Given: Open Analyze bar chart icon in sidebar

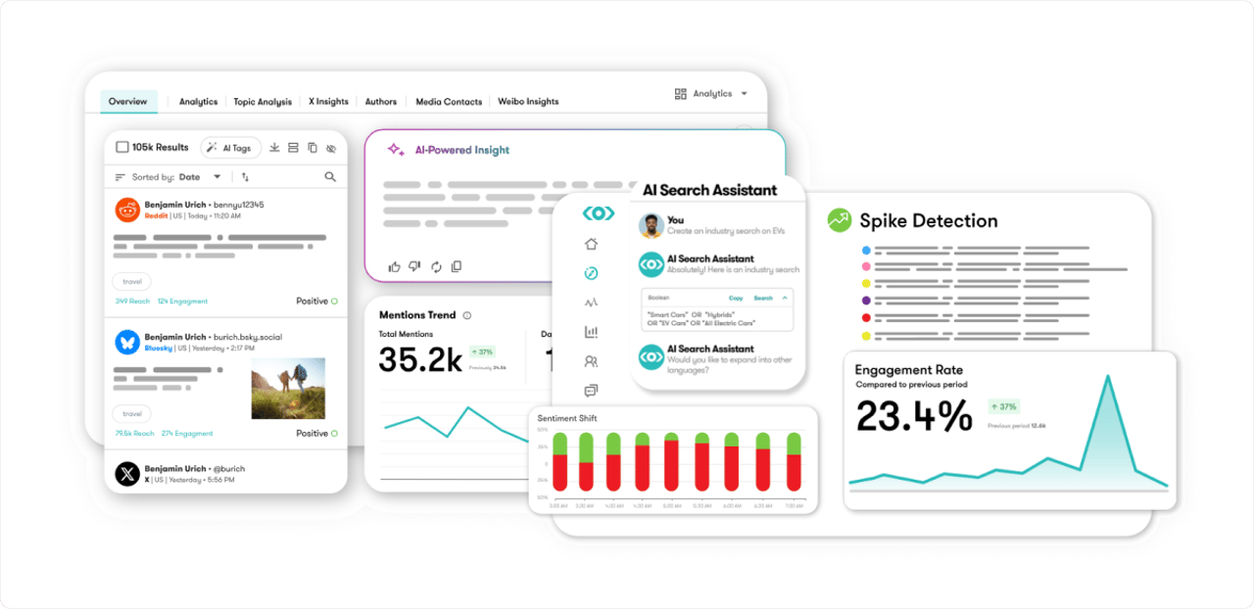Looking at the screenshot, I should (591, 332).
